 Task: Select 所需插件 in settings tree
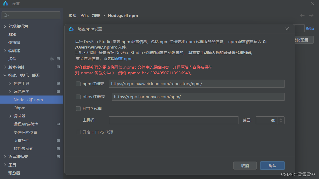point(21,140)
